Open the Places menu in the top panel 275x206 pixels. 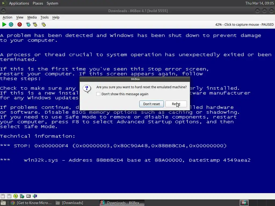pos(38,3)
